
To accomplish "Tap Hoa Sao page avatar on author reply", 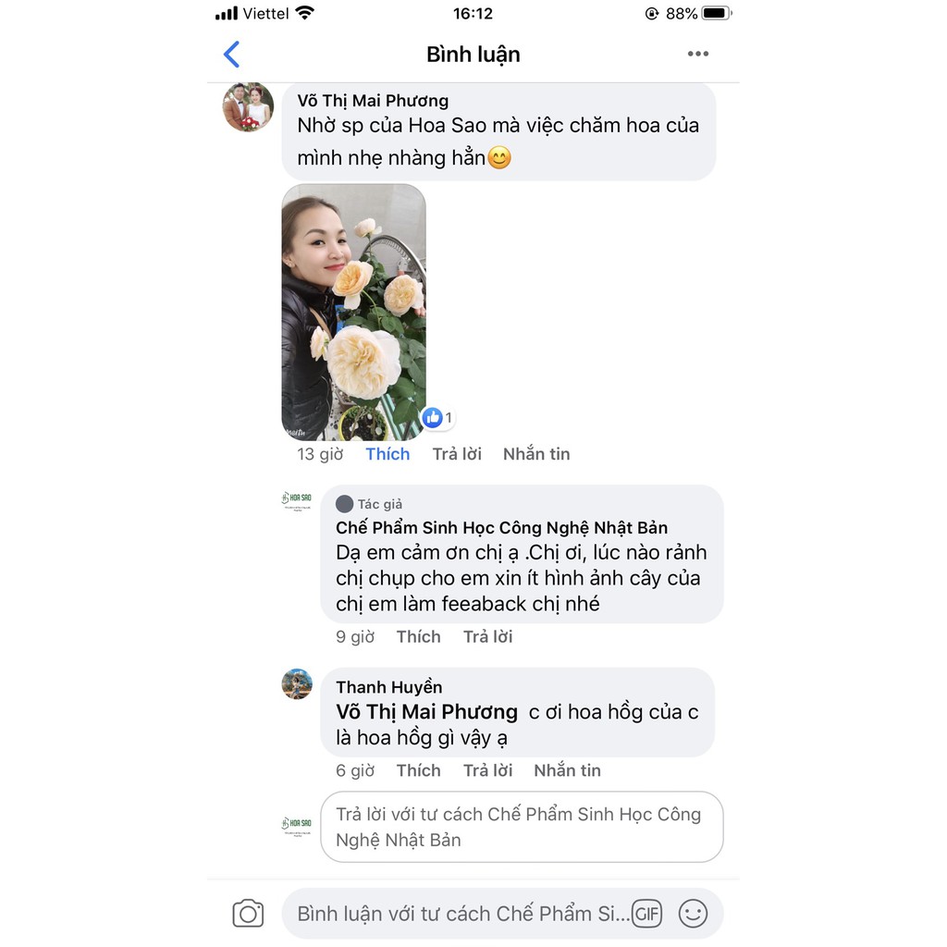I will click(x=297, y=500).
